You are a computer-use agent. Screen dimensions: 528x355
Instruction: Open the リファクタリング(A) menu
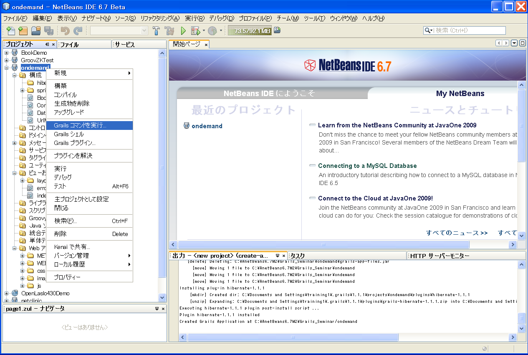click(x=160, y=18)
